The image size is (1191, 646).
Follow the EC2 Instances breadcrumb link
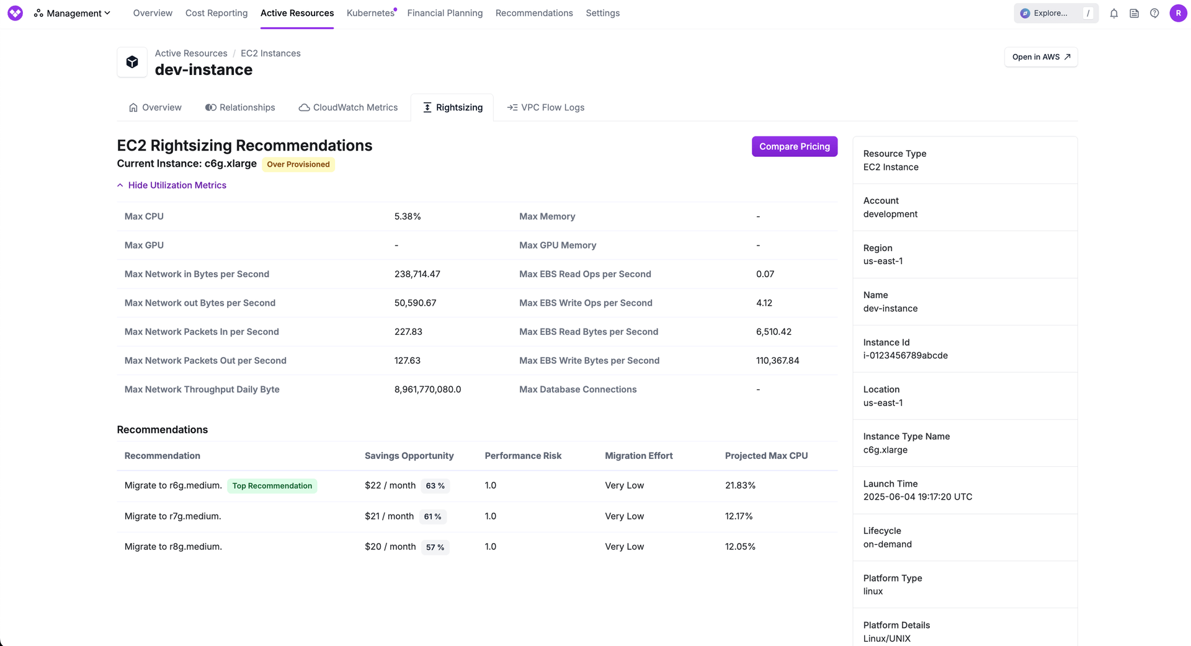[270, 53]
